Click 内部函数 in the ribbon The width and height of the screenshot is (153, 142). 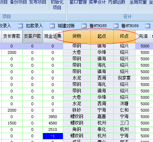[x=117, y=2]
